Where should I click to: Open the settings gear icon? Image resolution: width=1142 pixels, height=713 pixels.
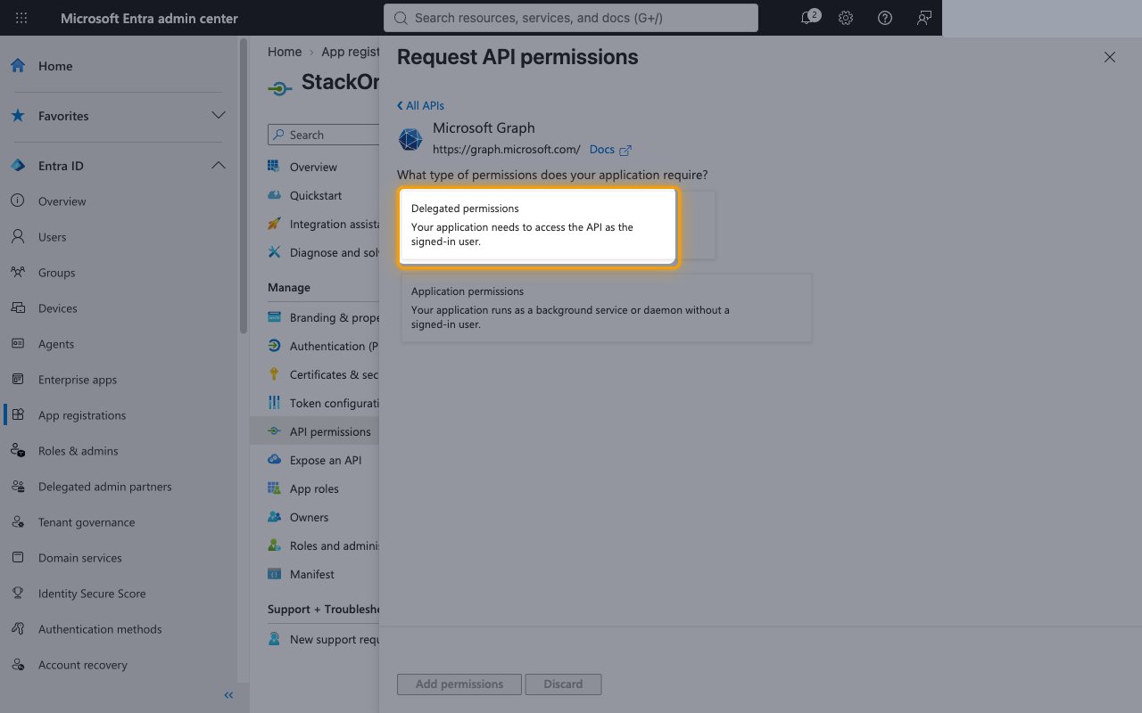point(846,18)
